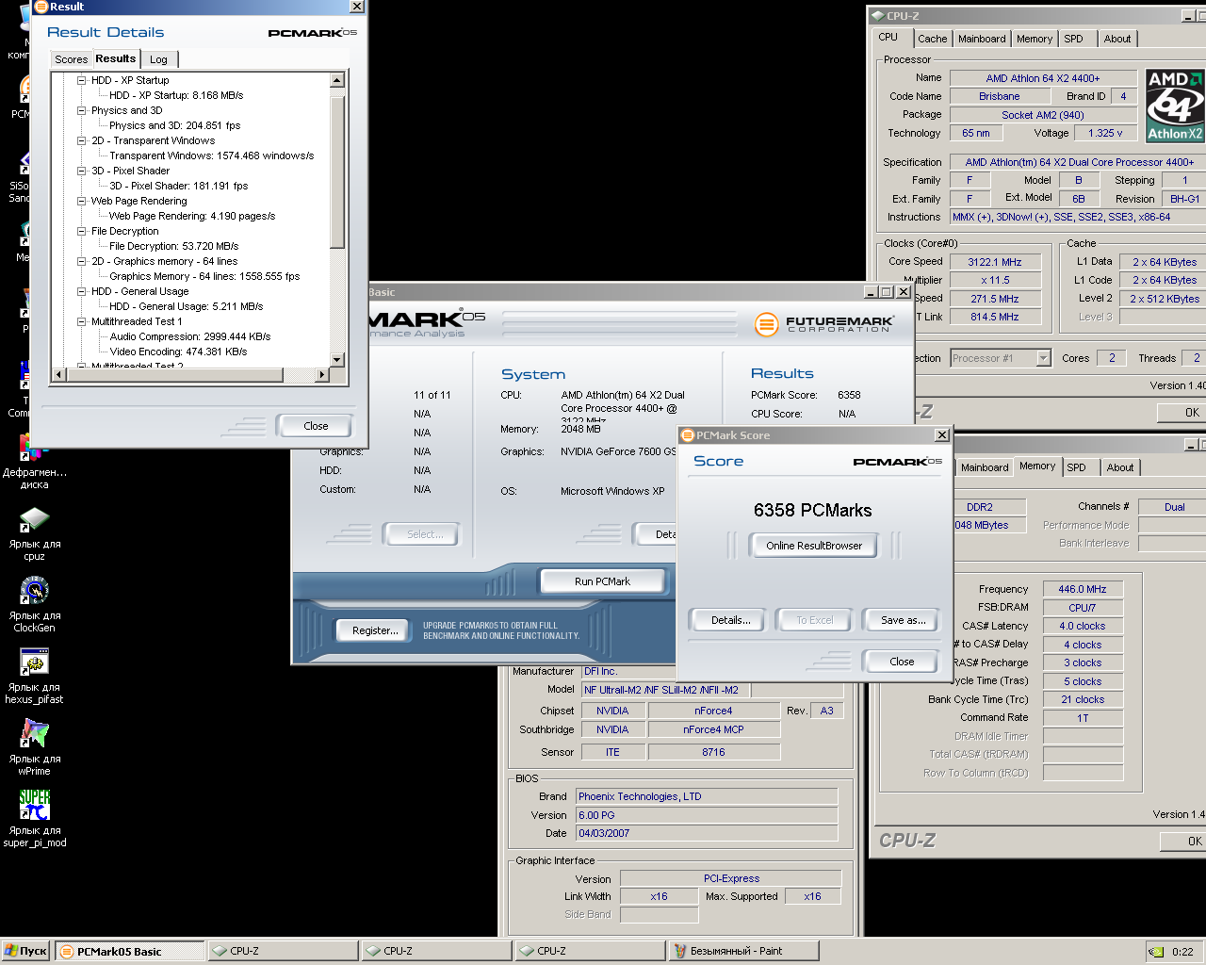Switch to the Log tab in Result Details
Screen dimensions: 1206x965
coord(158,59)
